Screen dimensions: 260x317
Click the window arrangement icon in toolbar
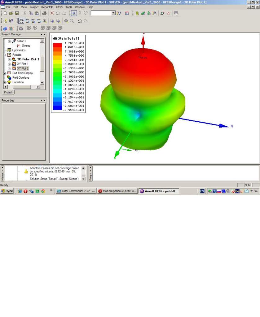176,13
